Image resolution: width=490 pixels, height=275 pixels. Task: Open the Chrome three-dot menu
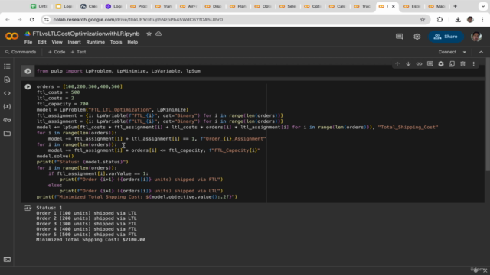[482, 19]
